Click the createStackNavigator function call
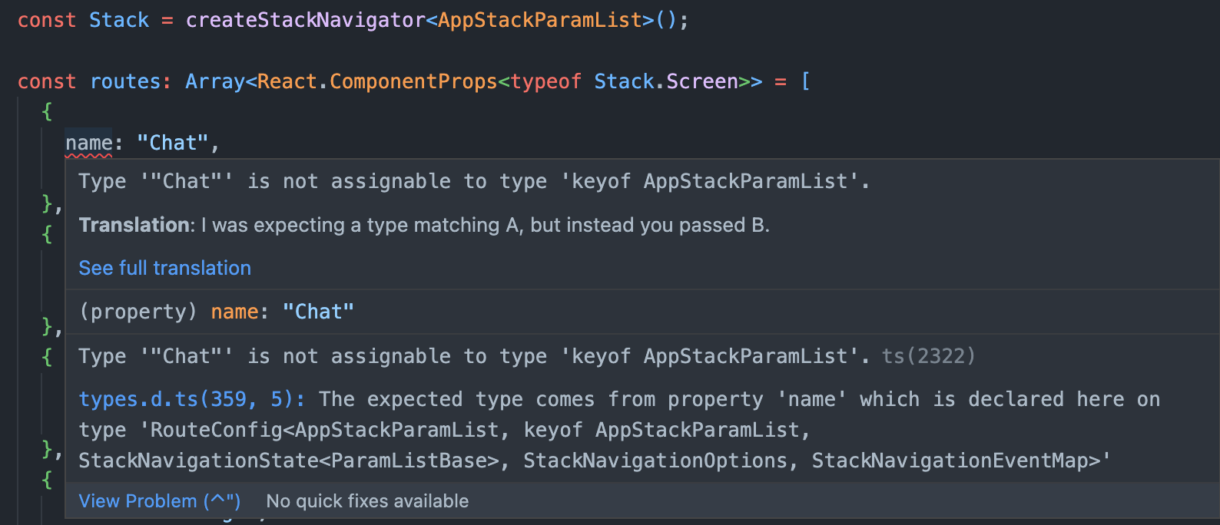 click(x=305, y=20)
